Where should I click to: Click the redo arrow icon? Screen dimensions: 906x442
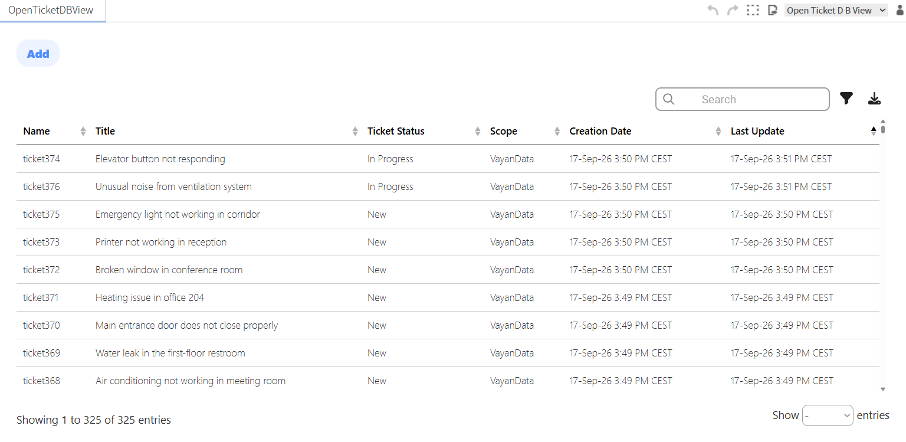(x=733, y=10)
